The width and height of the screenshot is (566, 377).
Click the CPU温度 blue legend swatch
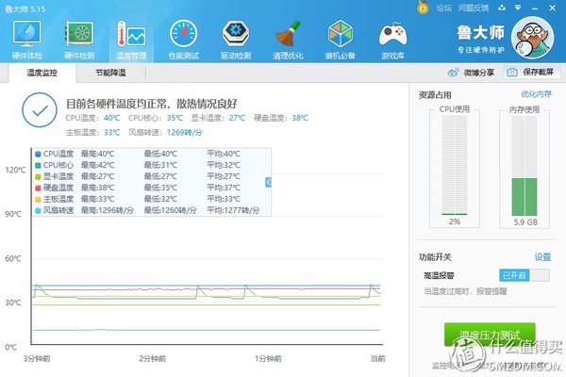tap(38, 154)
